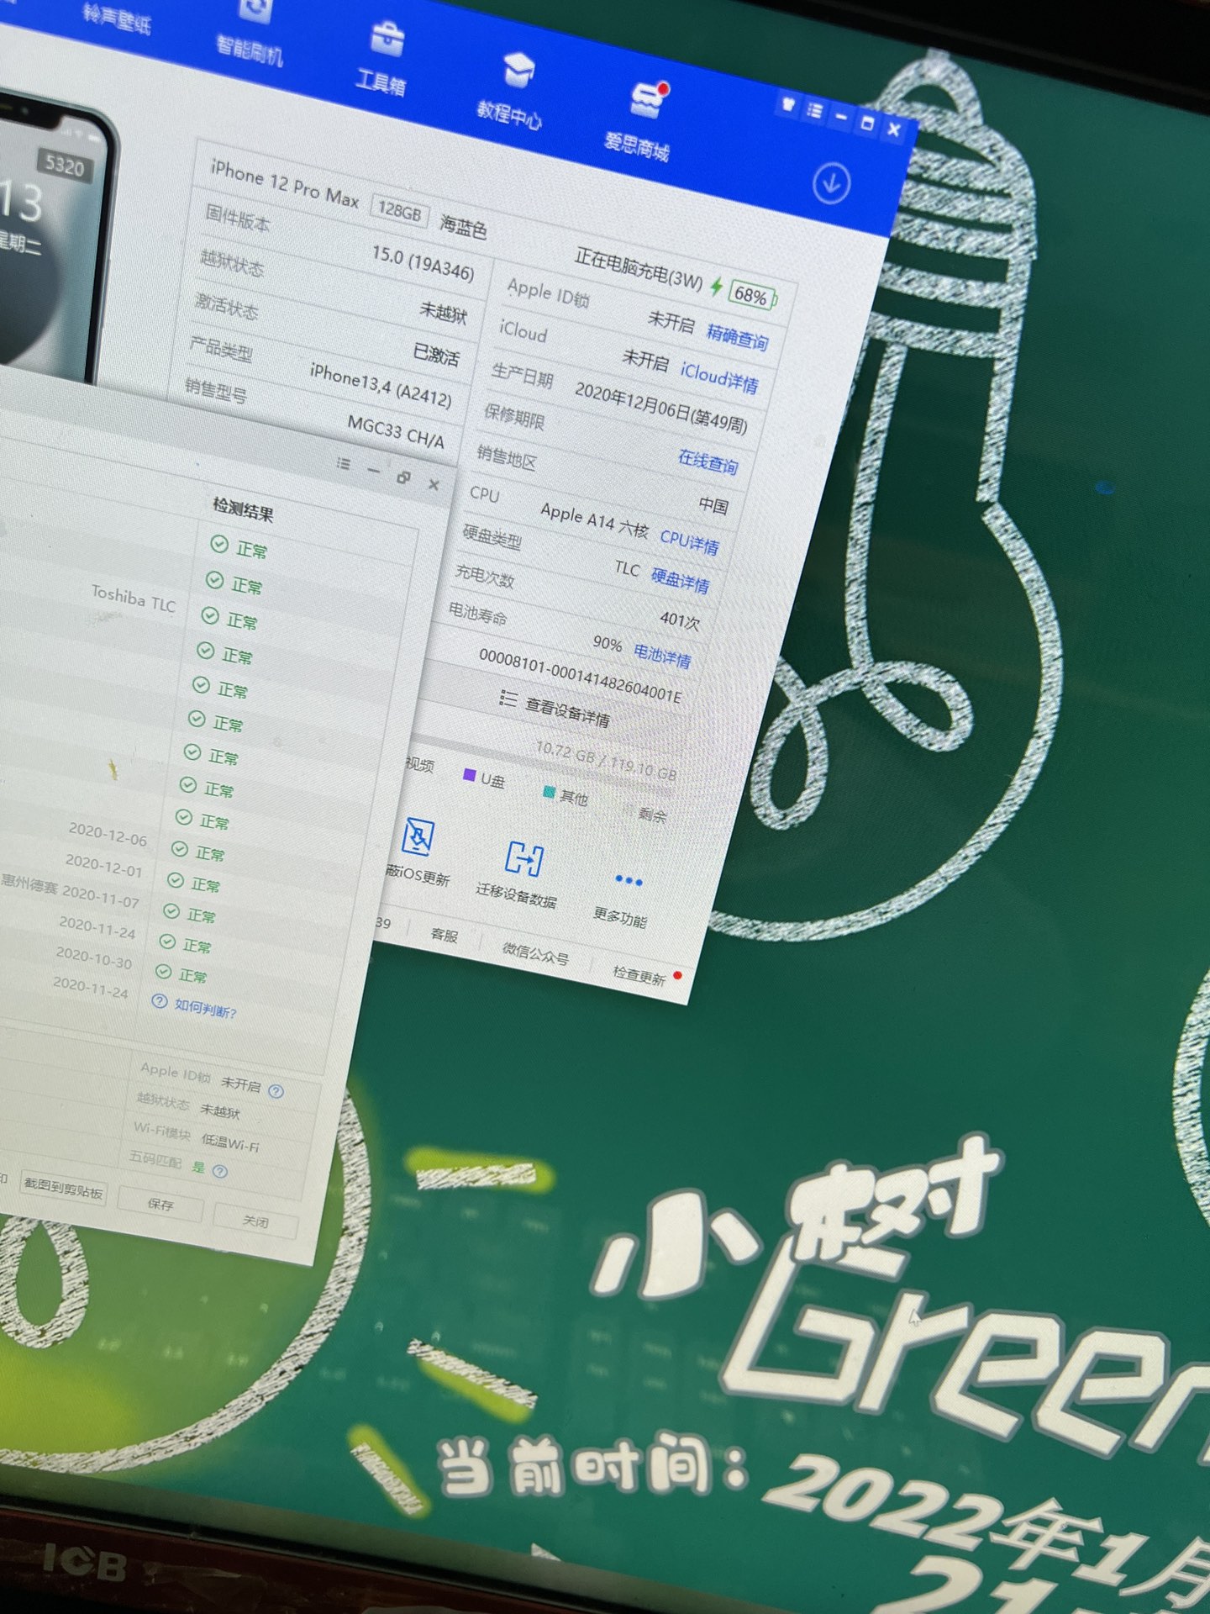Click the U盘 purple legend swatch

pos(470,775)
